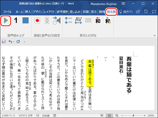Switch to the 開発 tab

point(102,12)
